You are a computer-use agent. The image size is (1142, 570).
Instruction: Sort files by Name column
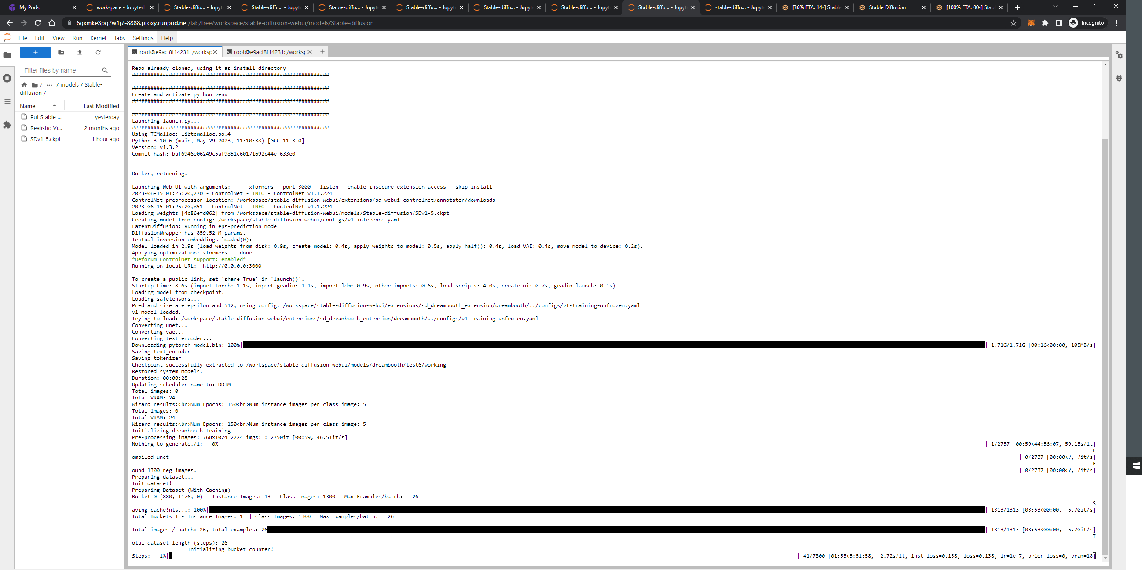[x=27, y=106]
